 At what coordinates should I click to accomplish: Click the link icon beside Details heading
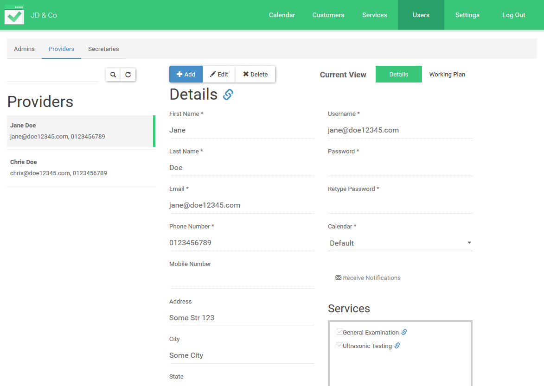click(228, 95)
